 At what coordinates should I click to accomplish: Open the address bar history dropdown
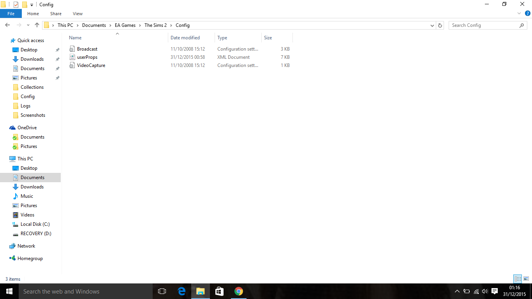click(432, 25)
